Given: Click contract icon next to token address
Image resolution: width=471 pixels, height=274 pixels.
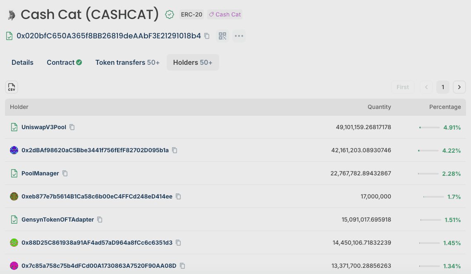Looking at the screenshot, I should point(10,36).
